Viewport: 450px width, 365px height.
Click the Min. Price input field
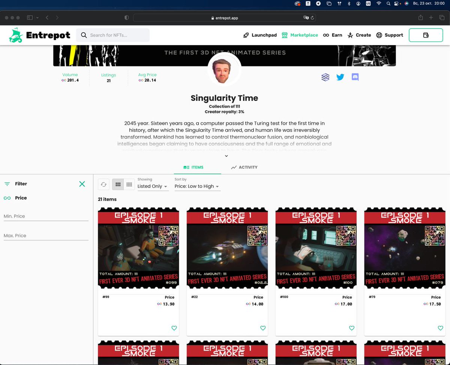[46, 216]
